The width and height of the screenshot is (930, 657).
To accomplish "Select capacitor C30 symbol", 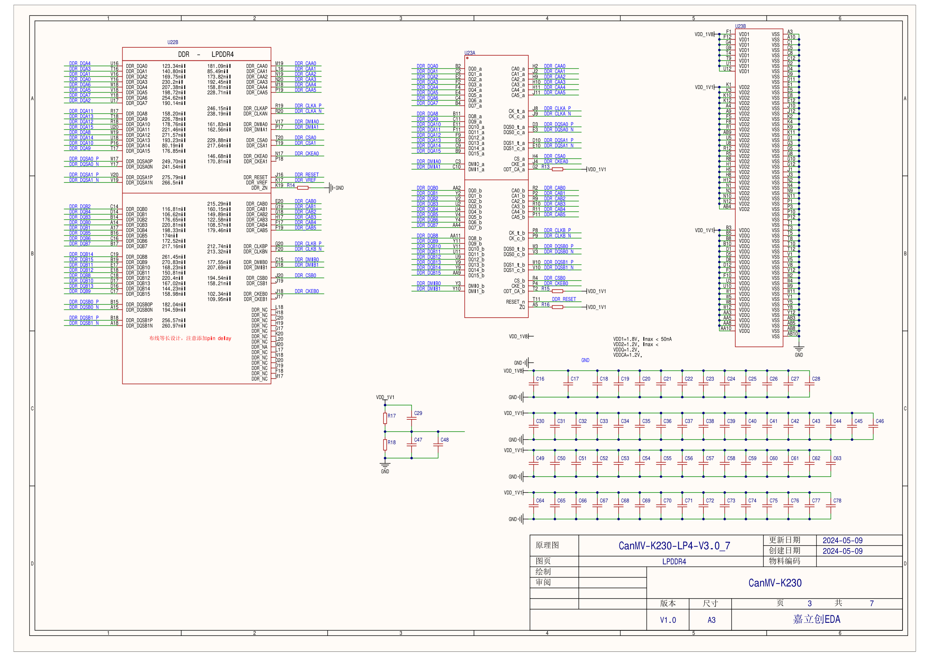I will click(x=534, y=426).
